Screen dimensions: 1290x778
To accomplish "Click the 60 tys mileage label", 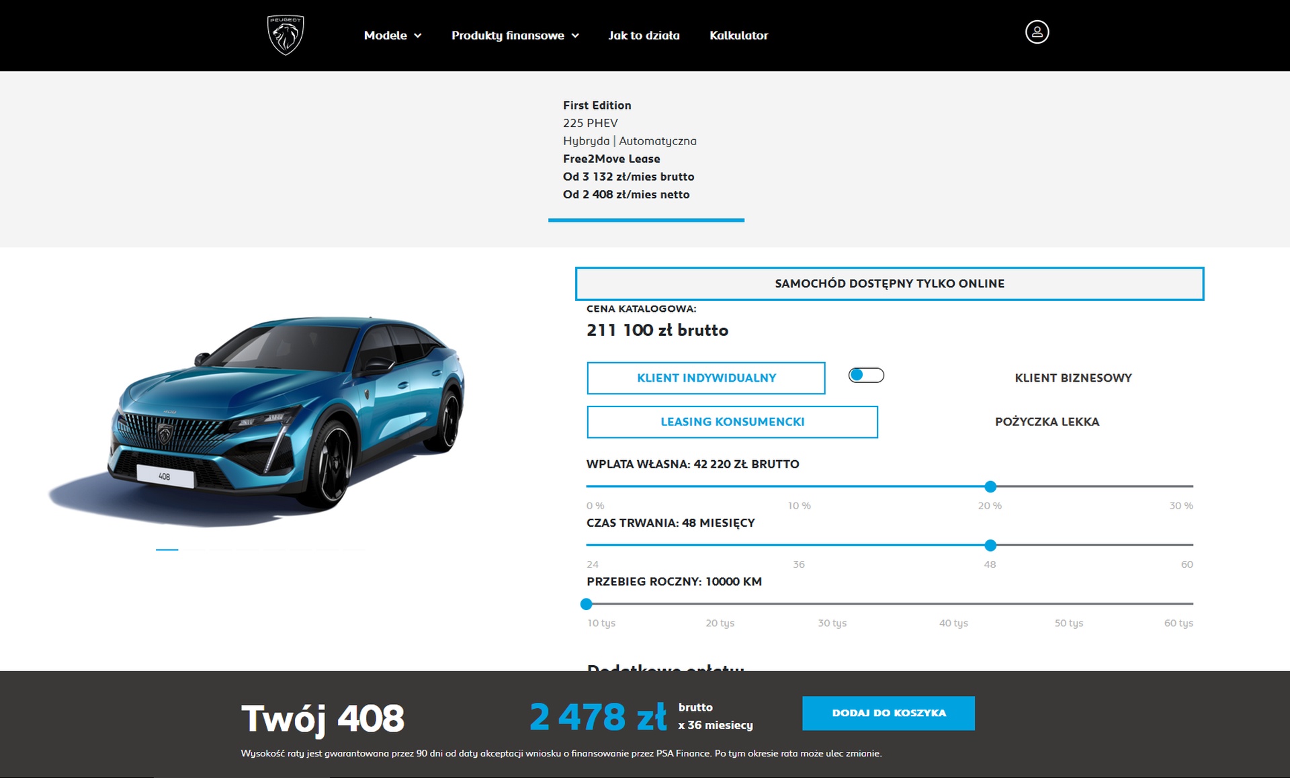I will (x=1178, y=623).
